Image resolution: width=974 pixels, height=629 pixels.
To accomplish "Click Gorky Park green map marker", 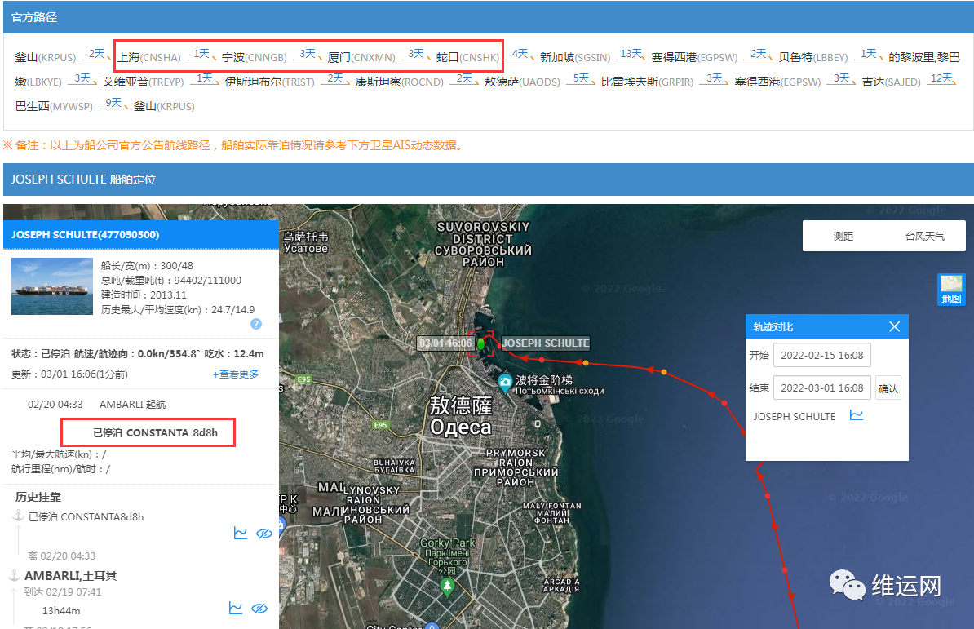I will click(447, 587).
